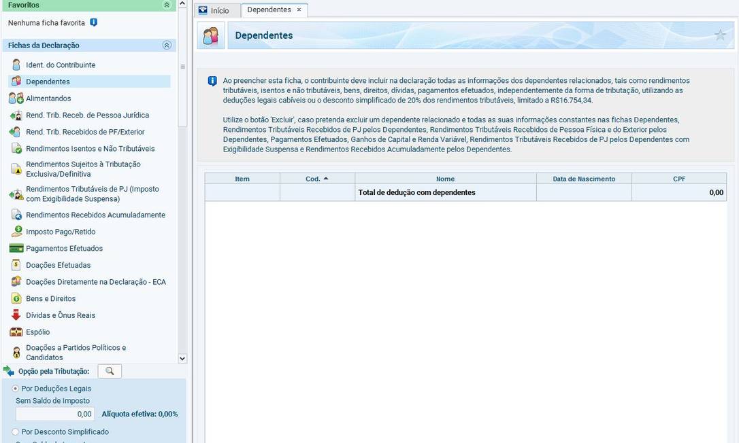Click the Dívidas e Ônus Reais arrow icon
Screen dimensions: 739x443
[16, 315]
